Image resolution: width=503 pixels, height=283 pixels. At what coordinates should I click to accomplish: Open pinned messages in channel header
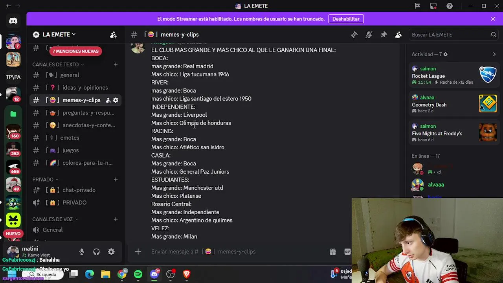pos(384,35)
